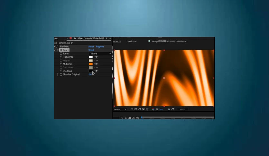269x156 pixels.
Task: Select the FluidMap effect name
Action: pos(64,46)
